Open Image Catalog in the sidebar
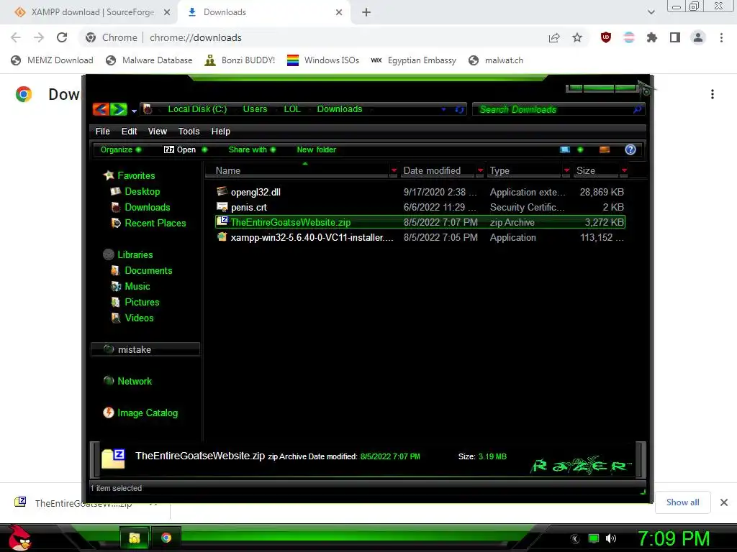This screenshot has height=552, width=737. [147, 413]
